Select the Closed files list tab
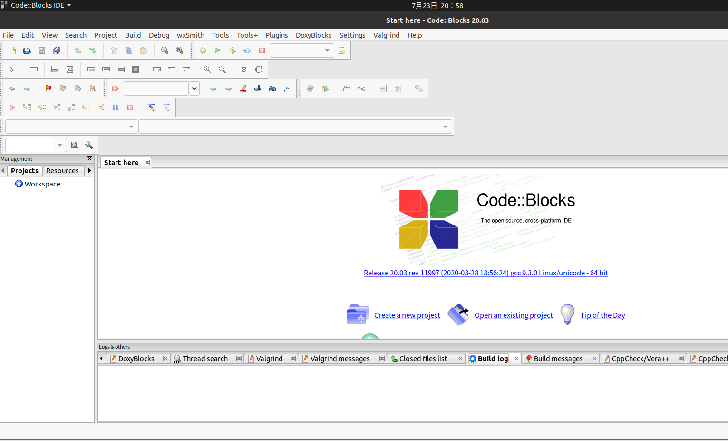Screen dimensions: 728x441 click(x=423, y=359)
